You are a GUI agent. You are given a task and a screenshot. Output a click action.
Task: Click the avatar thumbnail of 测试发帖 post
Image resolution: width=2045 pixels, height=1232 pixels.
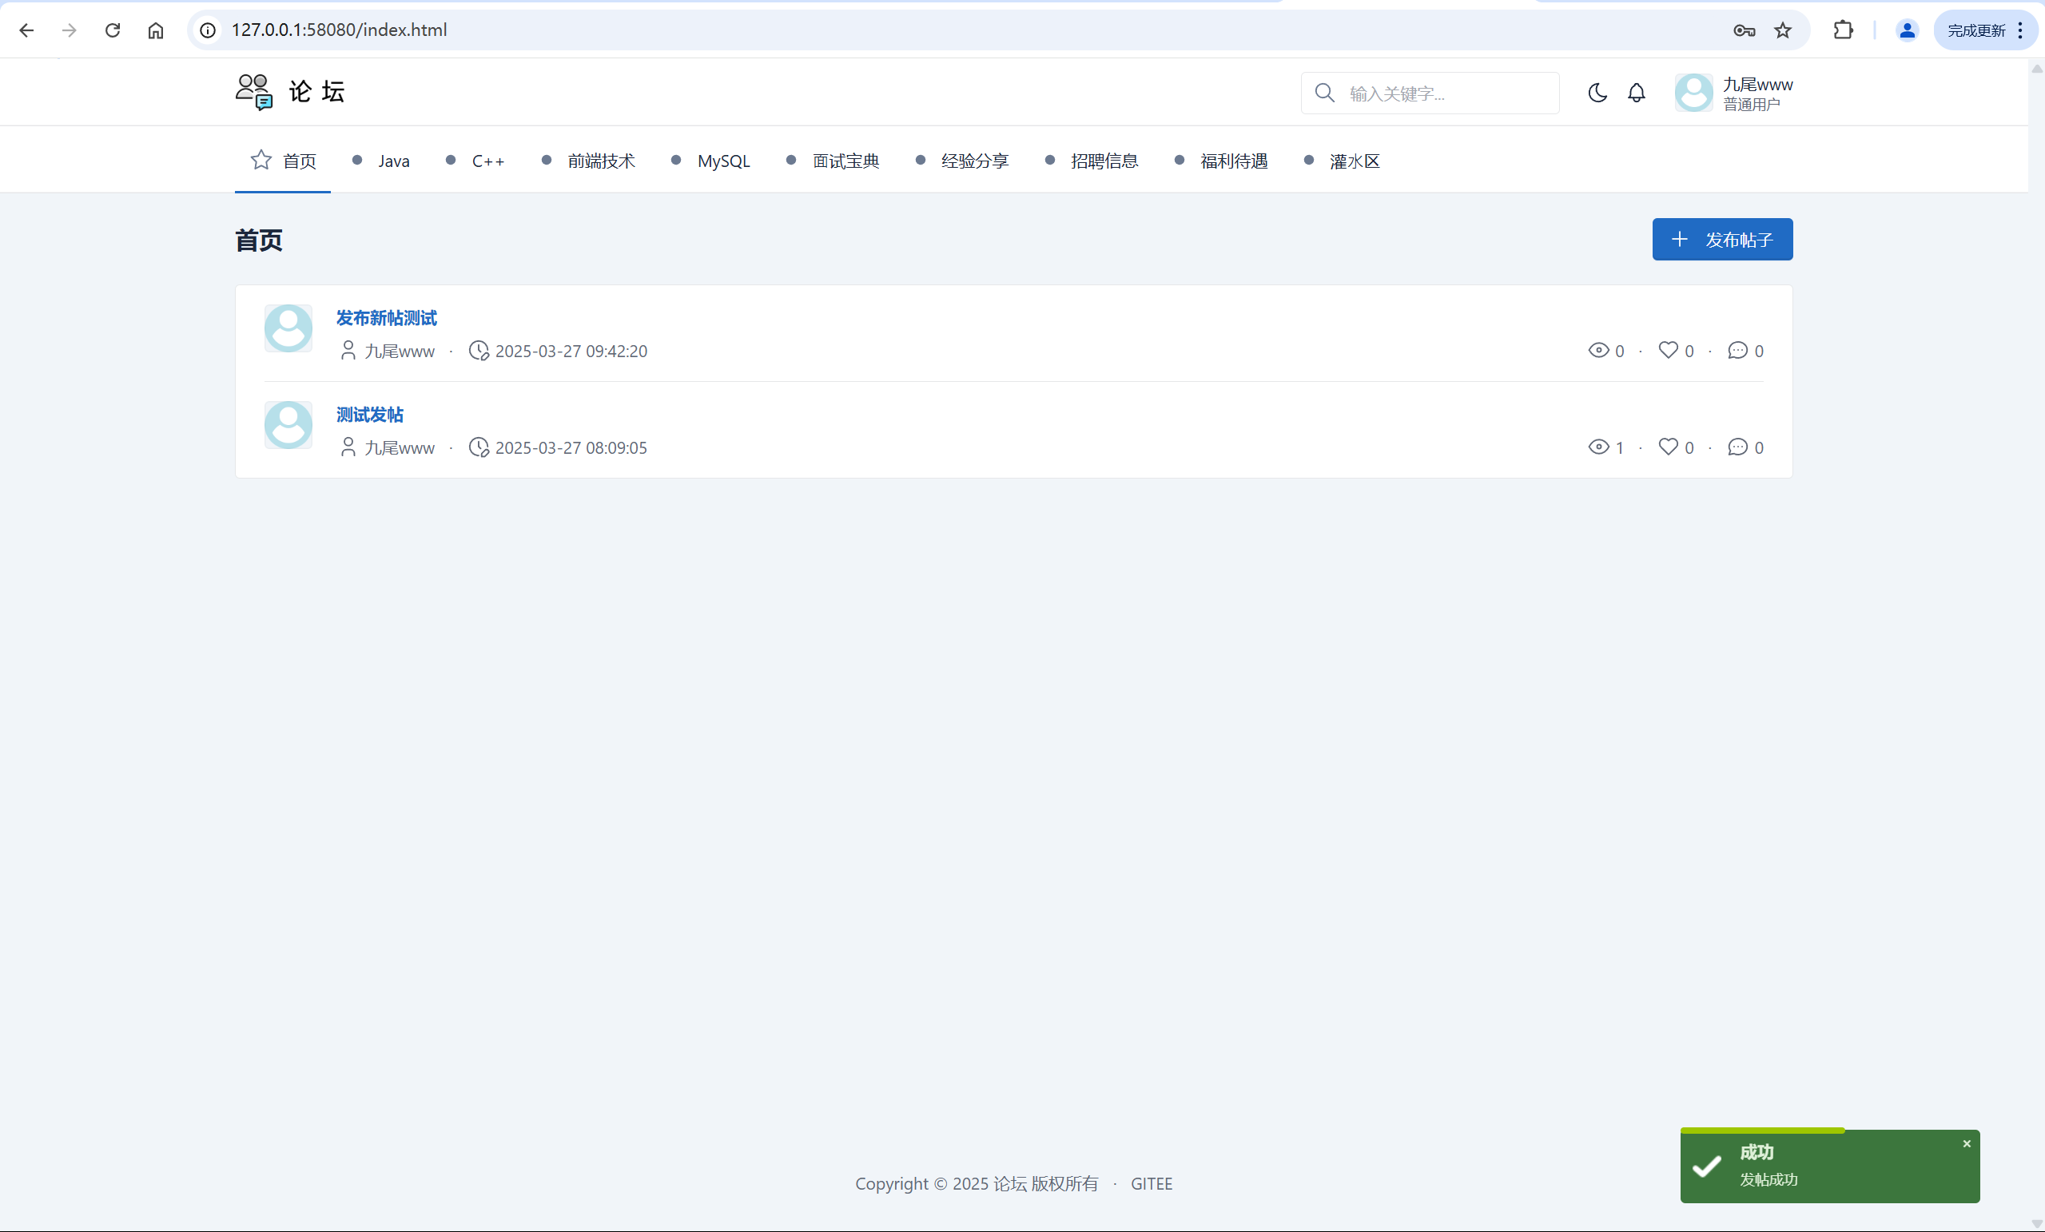pos(288,425)
